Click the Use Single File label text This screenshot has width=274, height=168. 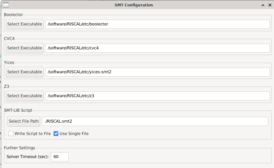pyautogui.click(x=74, y=133)
